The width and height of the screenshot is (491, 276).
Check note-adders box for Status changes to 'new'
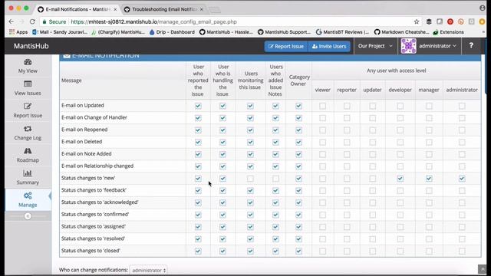pos(275,179)
